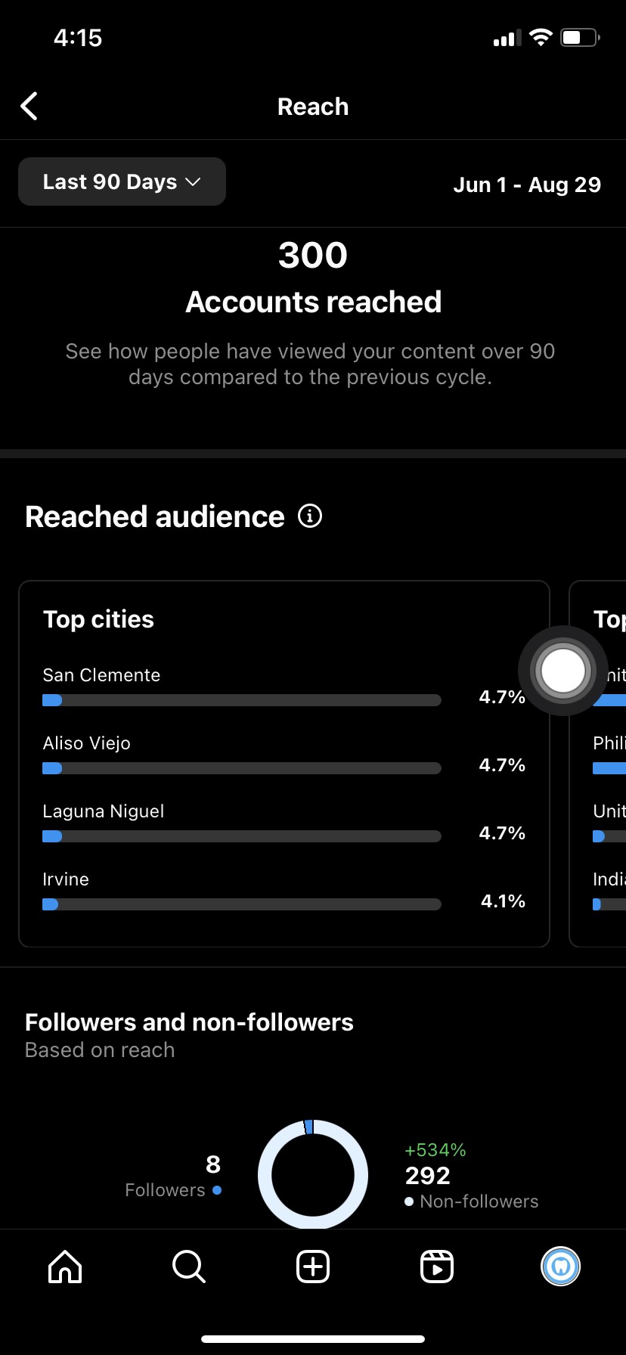The height and width of the screenshot is (1355, 626).
Task: Tap the Laguna Niguel percentage bar
Action: [x=242, y=836]
